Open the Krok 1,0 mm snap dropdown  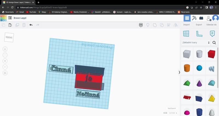[173, 113]
